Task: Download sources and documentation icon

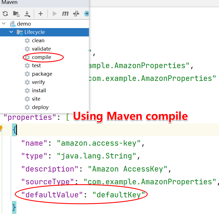Action: [27, 14]
